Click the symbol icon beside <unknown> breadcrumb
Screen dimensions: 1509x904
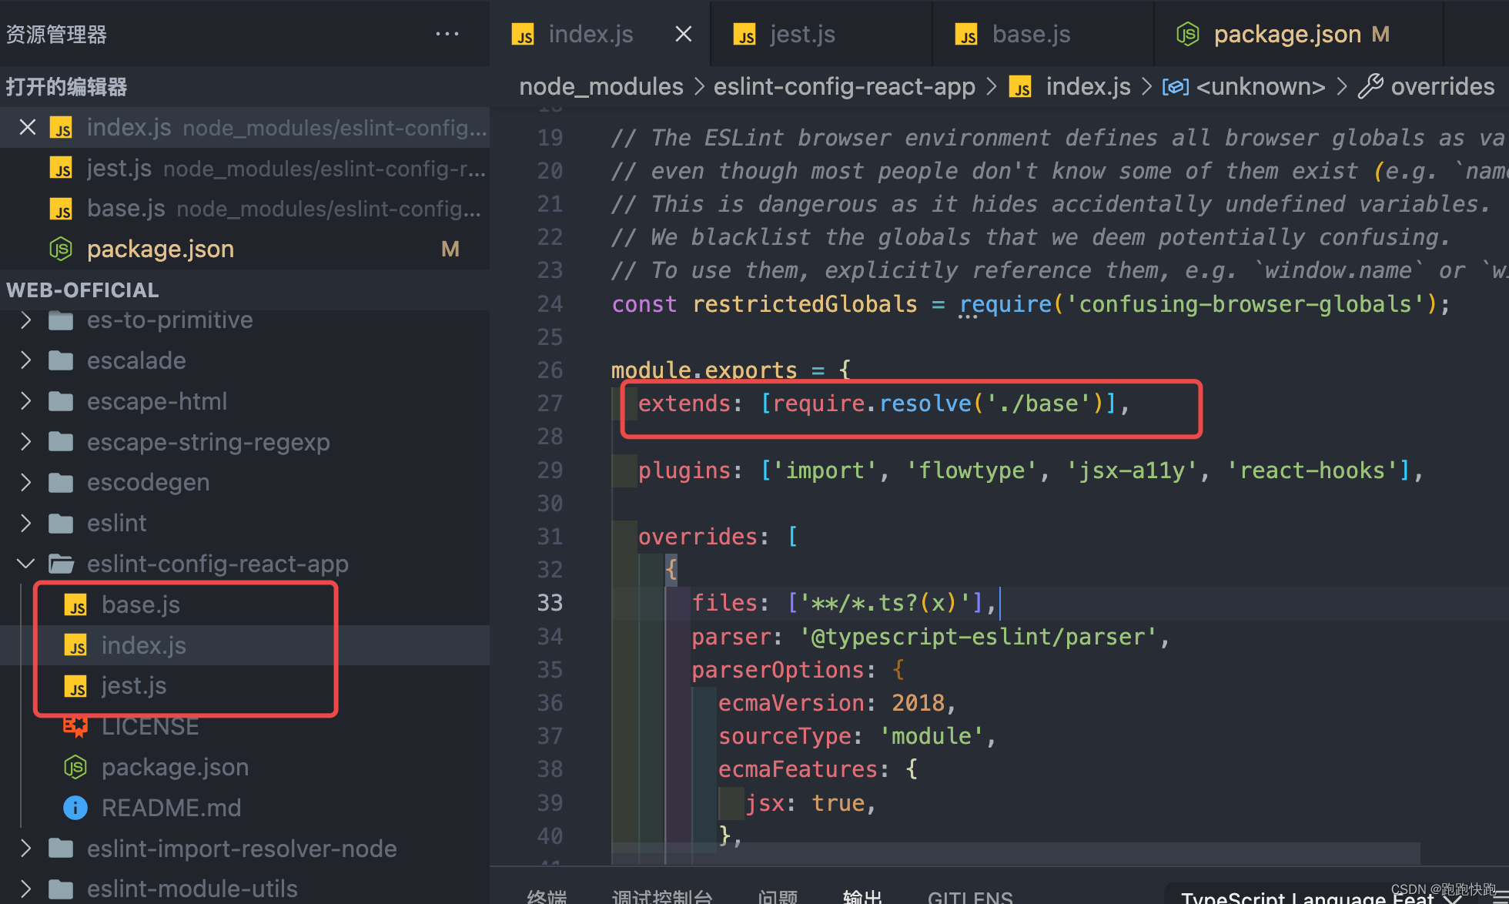click(x=1175, y=87)
